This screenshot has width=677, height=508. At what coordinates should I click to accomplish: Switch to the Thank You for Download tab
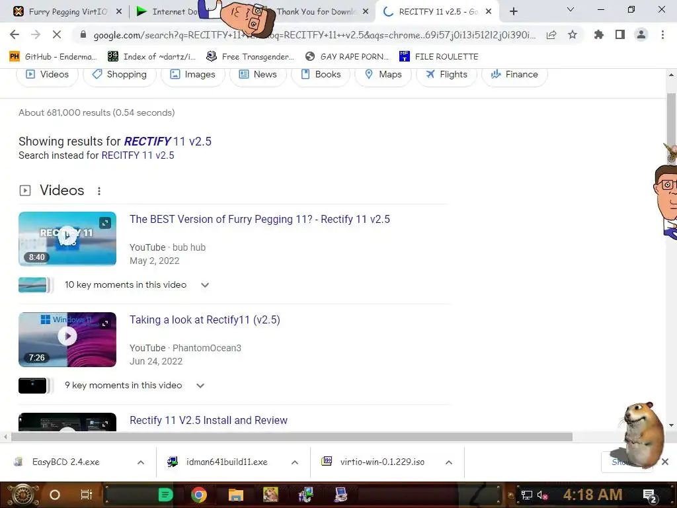click(316, 12)
